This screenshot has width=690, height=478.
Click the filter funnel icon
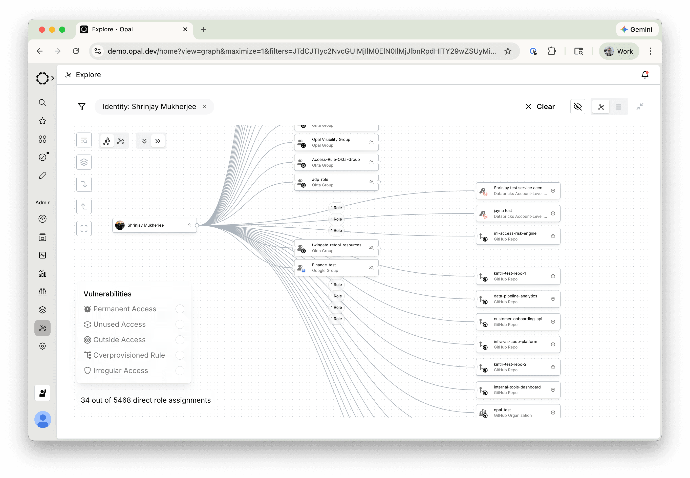coord(81,107)
